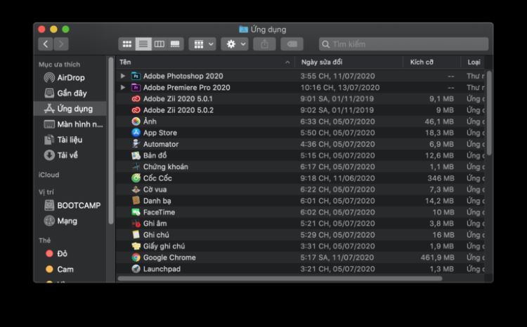The image size is (527, 327).
Task: Select the Adobe Premiere Pro 2020 folder icon
Action: [136, 88]
